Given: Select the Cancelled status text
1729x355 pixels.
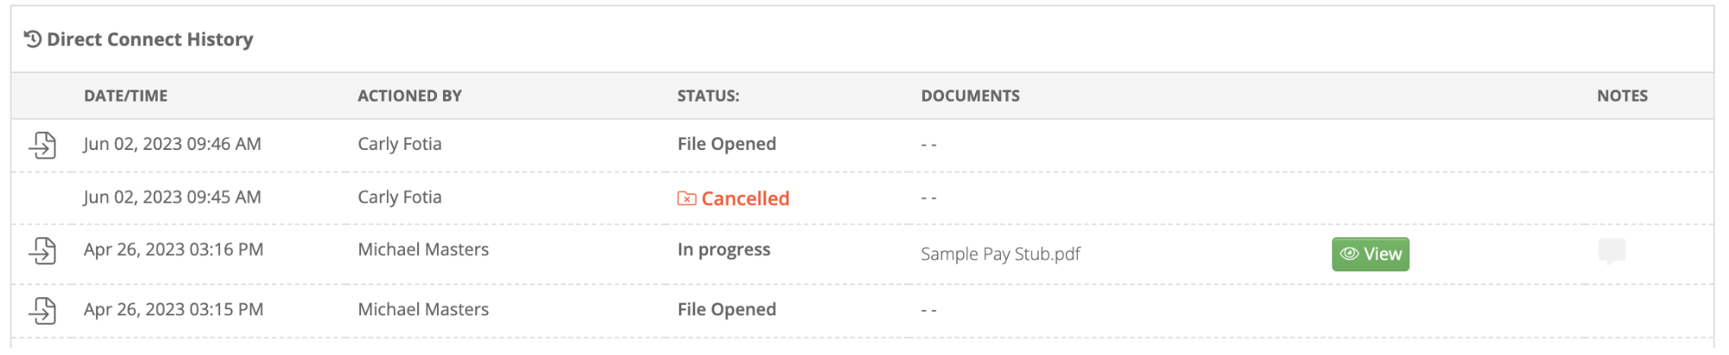Looking at the screenshot, I should pos(745,199).
